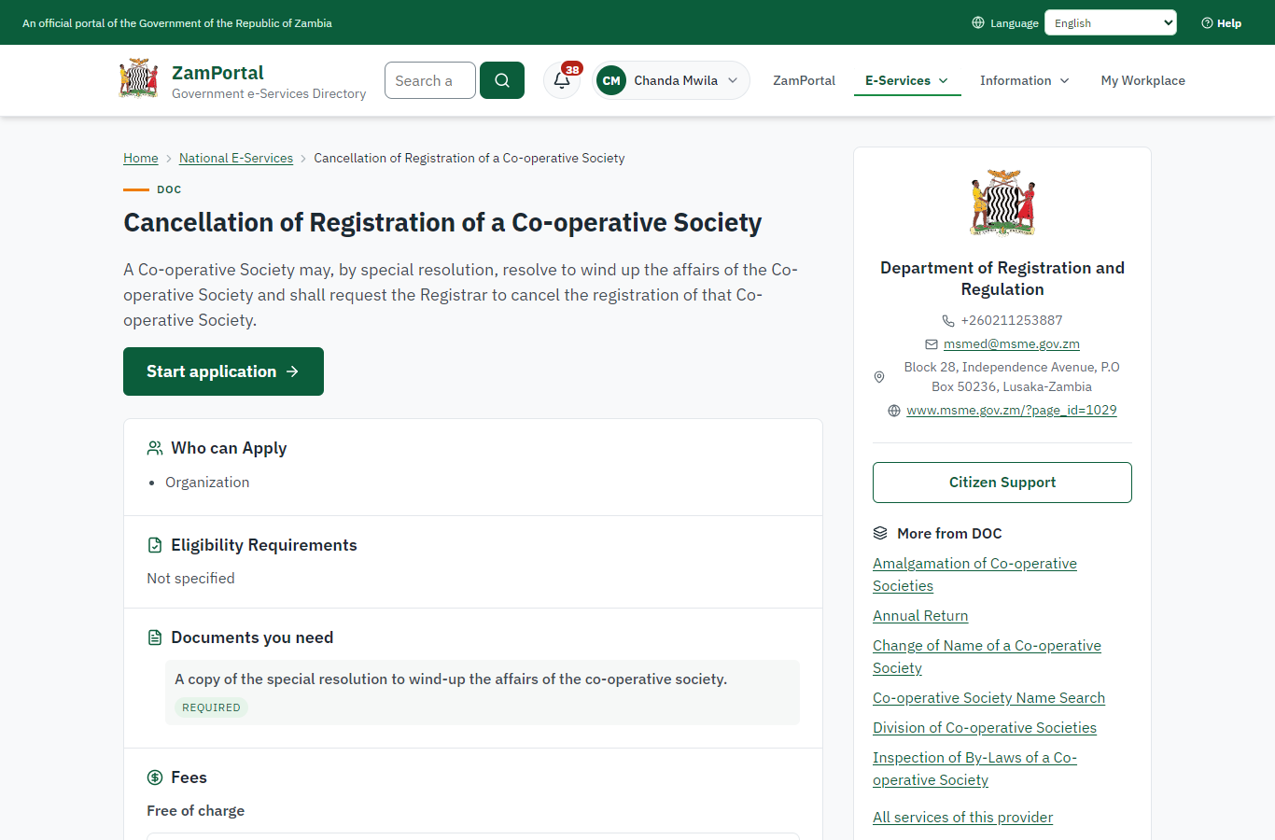This screenshot has height=840, width=1275.
Task: Click the Start application button
Action: point(223,371)
